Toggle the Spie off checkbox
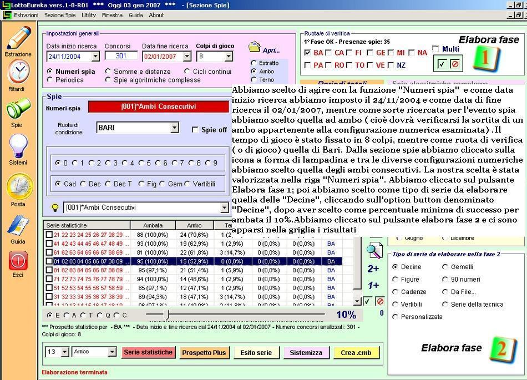 [x=195, y=130]
